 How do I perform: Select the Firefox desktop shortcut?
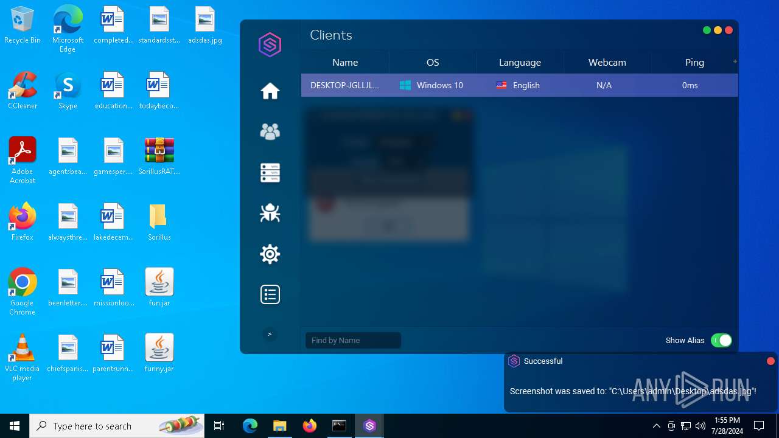pos(23,222)
